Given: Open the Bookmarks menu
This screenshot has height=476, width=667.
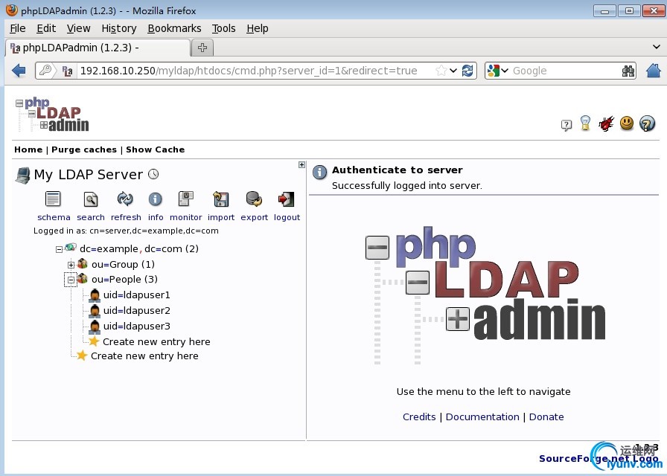Looking at the screenshot, I should [174, 28].
